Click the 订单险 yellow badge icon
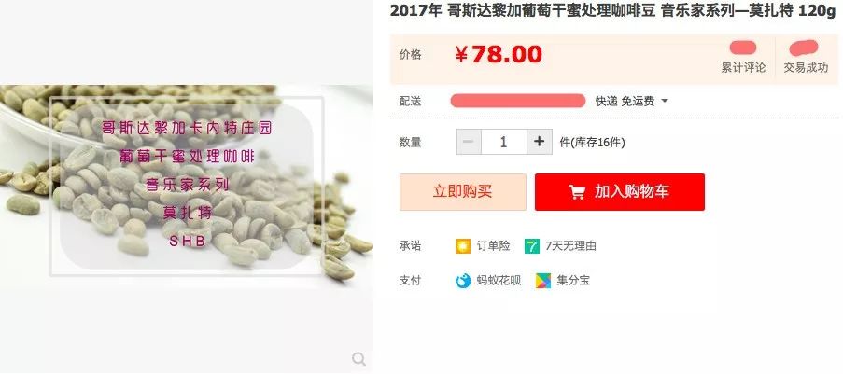Viewport: 843px width, 374px height. point(462,246)
